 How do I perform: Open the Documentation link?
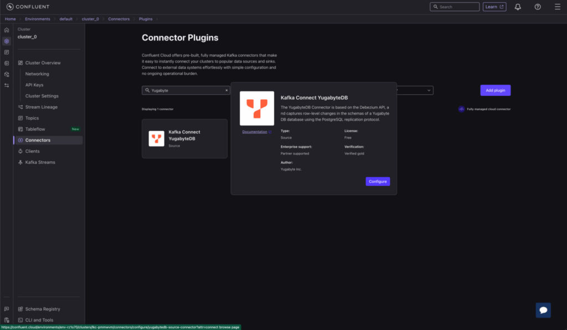pos(255,132)
